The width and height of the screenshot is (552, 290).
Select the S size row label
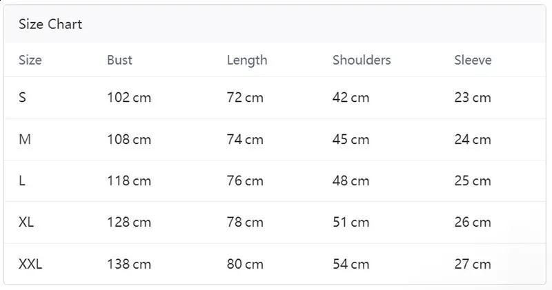point(23,98)
